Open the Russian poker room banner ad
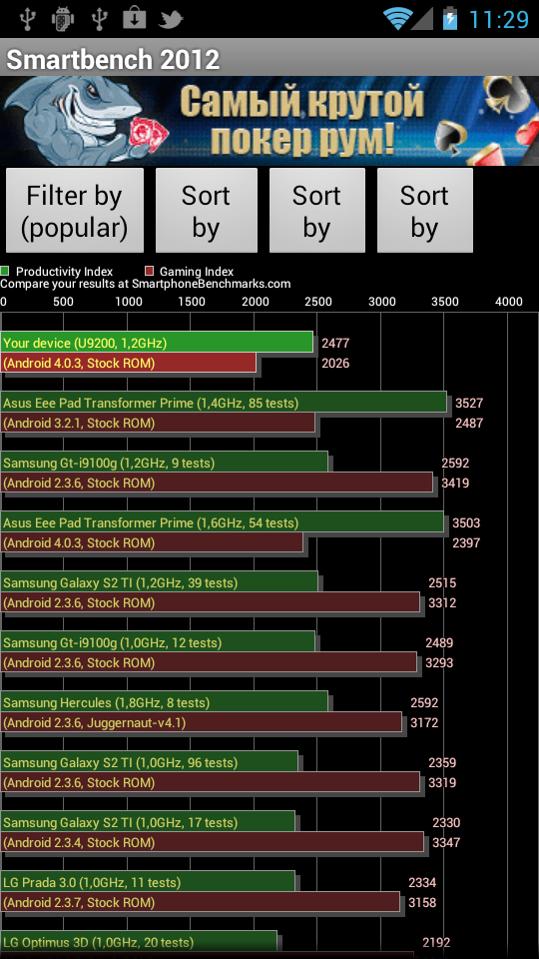This screenshot has width=539, height=959. coord(269,121)
